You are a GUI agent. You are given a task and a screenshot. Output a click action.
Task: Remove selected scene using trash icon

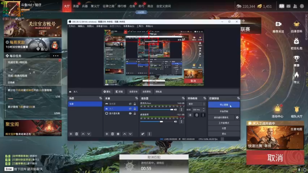[77, 134]
